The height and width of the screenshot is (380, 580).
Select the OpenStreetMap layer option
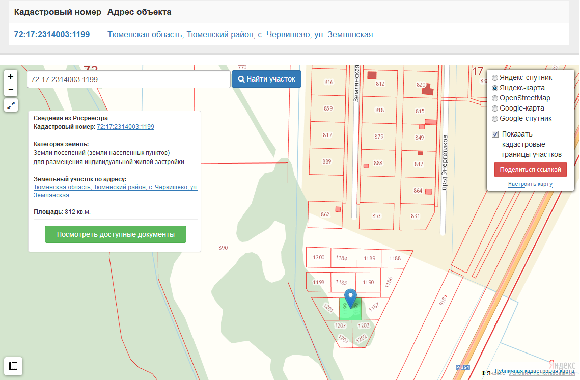495,98
